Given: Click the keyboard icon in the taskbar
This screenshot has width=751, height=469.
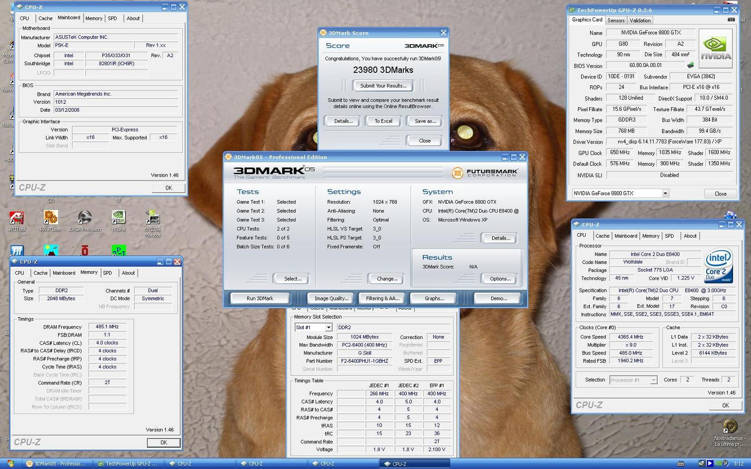Looking at the screenshot, I should tap(680, 464).
